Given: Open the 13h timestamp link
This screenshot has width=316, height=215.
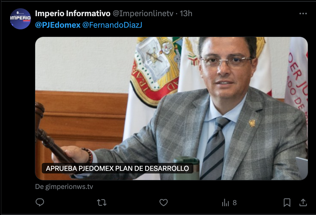Looking at the screenshot, I should (x=186, y=14).
